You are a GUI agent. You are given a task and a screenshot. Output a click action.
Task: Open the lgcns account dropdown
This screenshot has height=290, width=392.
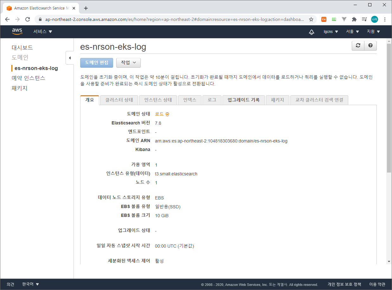click(x=331, y=32)
